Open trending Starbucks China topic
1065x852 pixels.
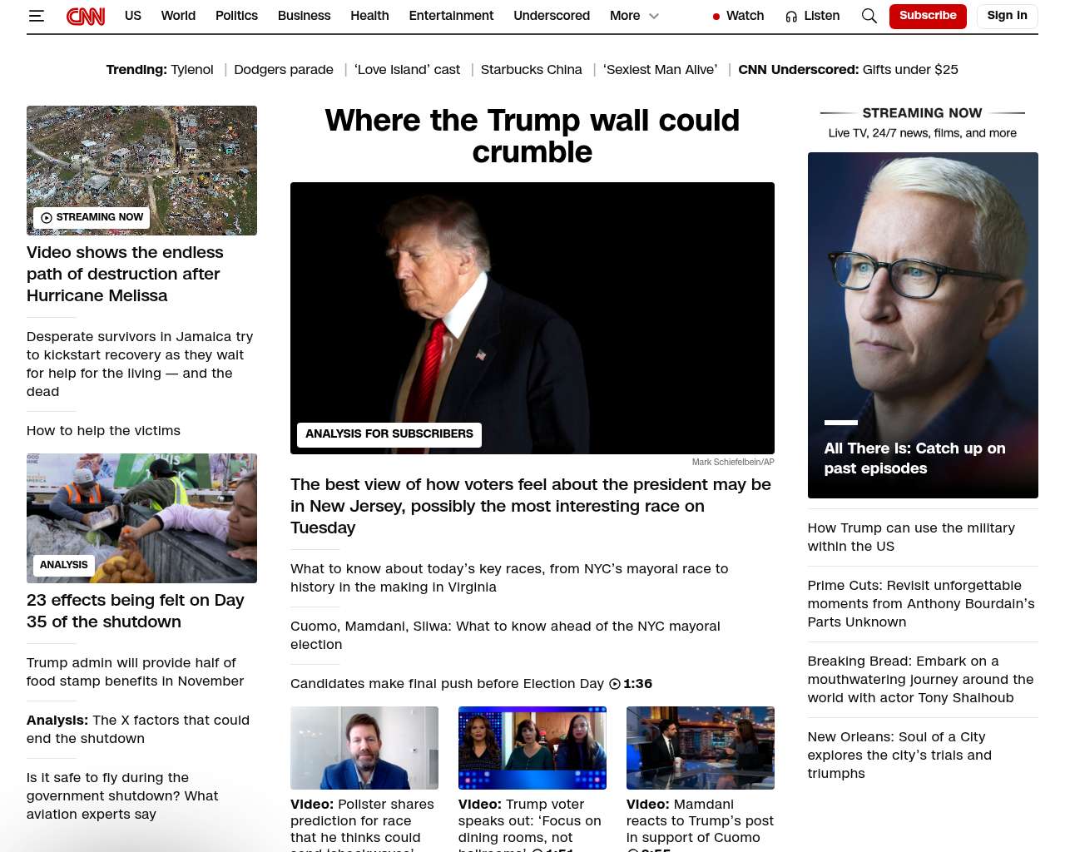(531, 70)
